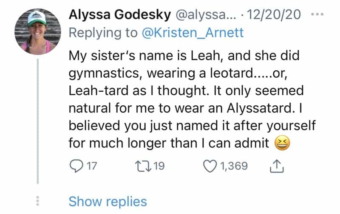Image resolution: width=340 pixels, height=214 pixels.
Task: Expand the thread with Show replies
Action: click(x=108, y=201)
